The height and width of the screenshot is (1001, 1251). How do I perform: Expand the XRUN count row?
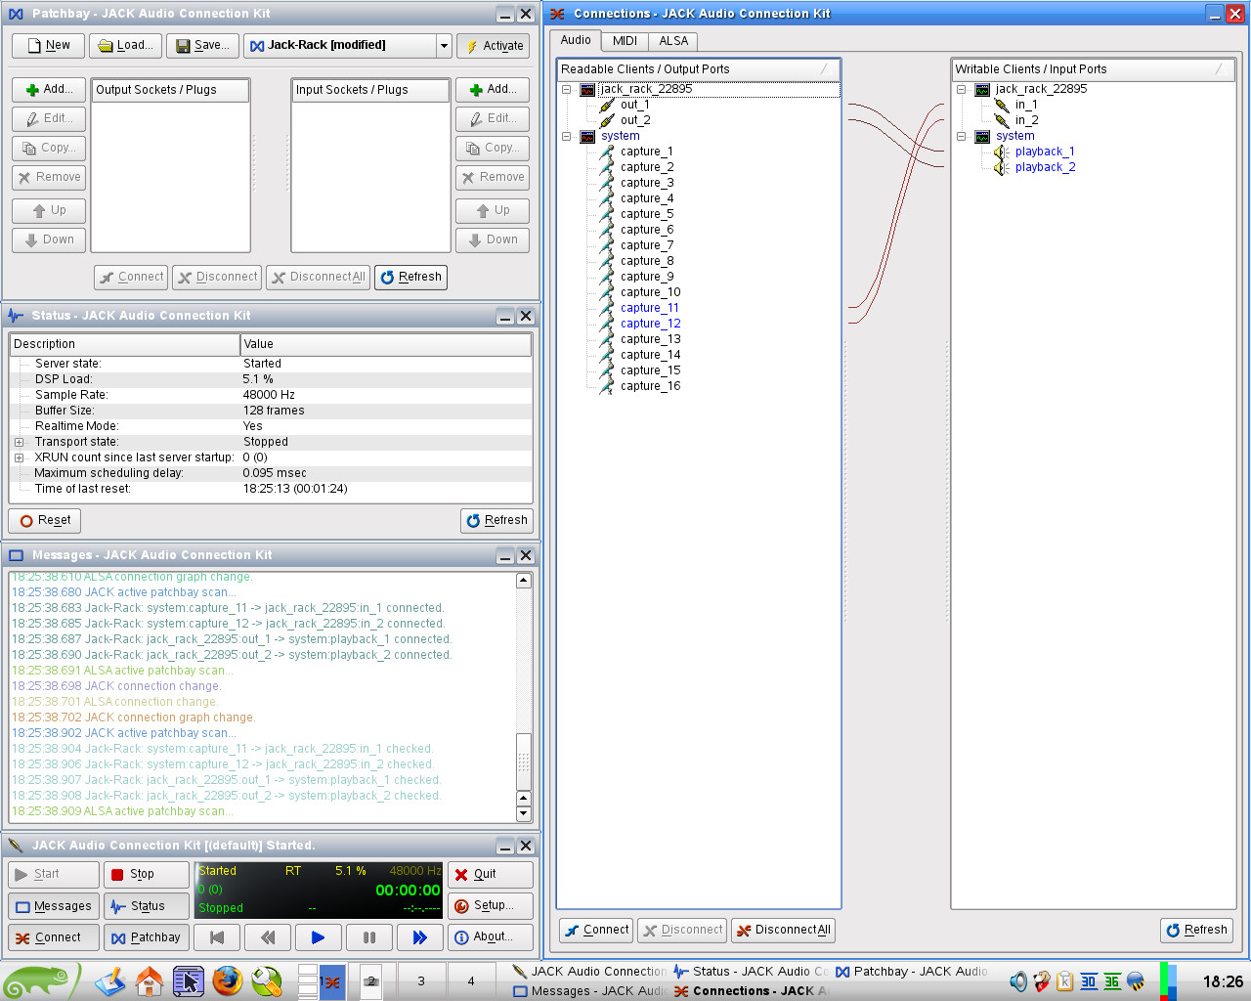click(x=19, y=457)
